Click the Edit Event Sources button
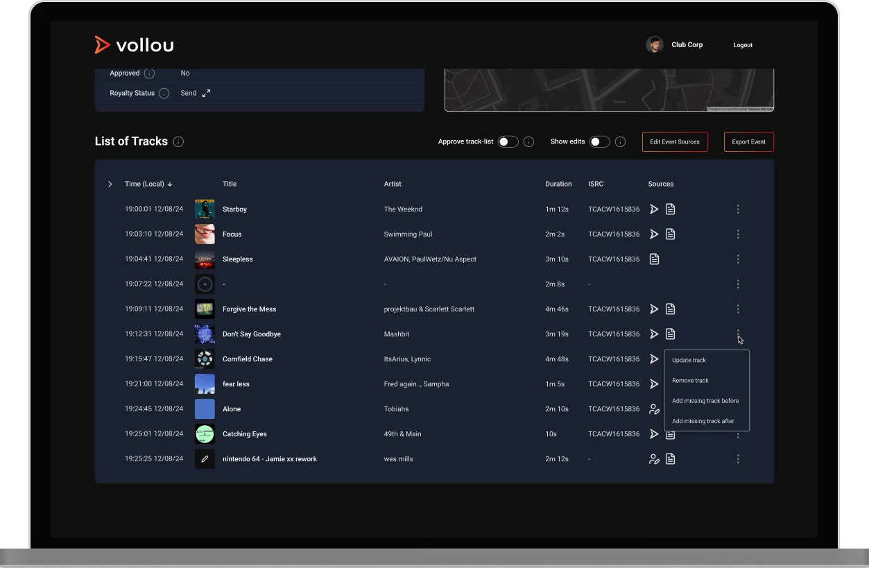This screenshot has height=568, width=869. tap(675, 141)
